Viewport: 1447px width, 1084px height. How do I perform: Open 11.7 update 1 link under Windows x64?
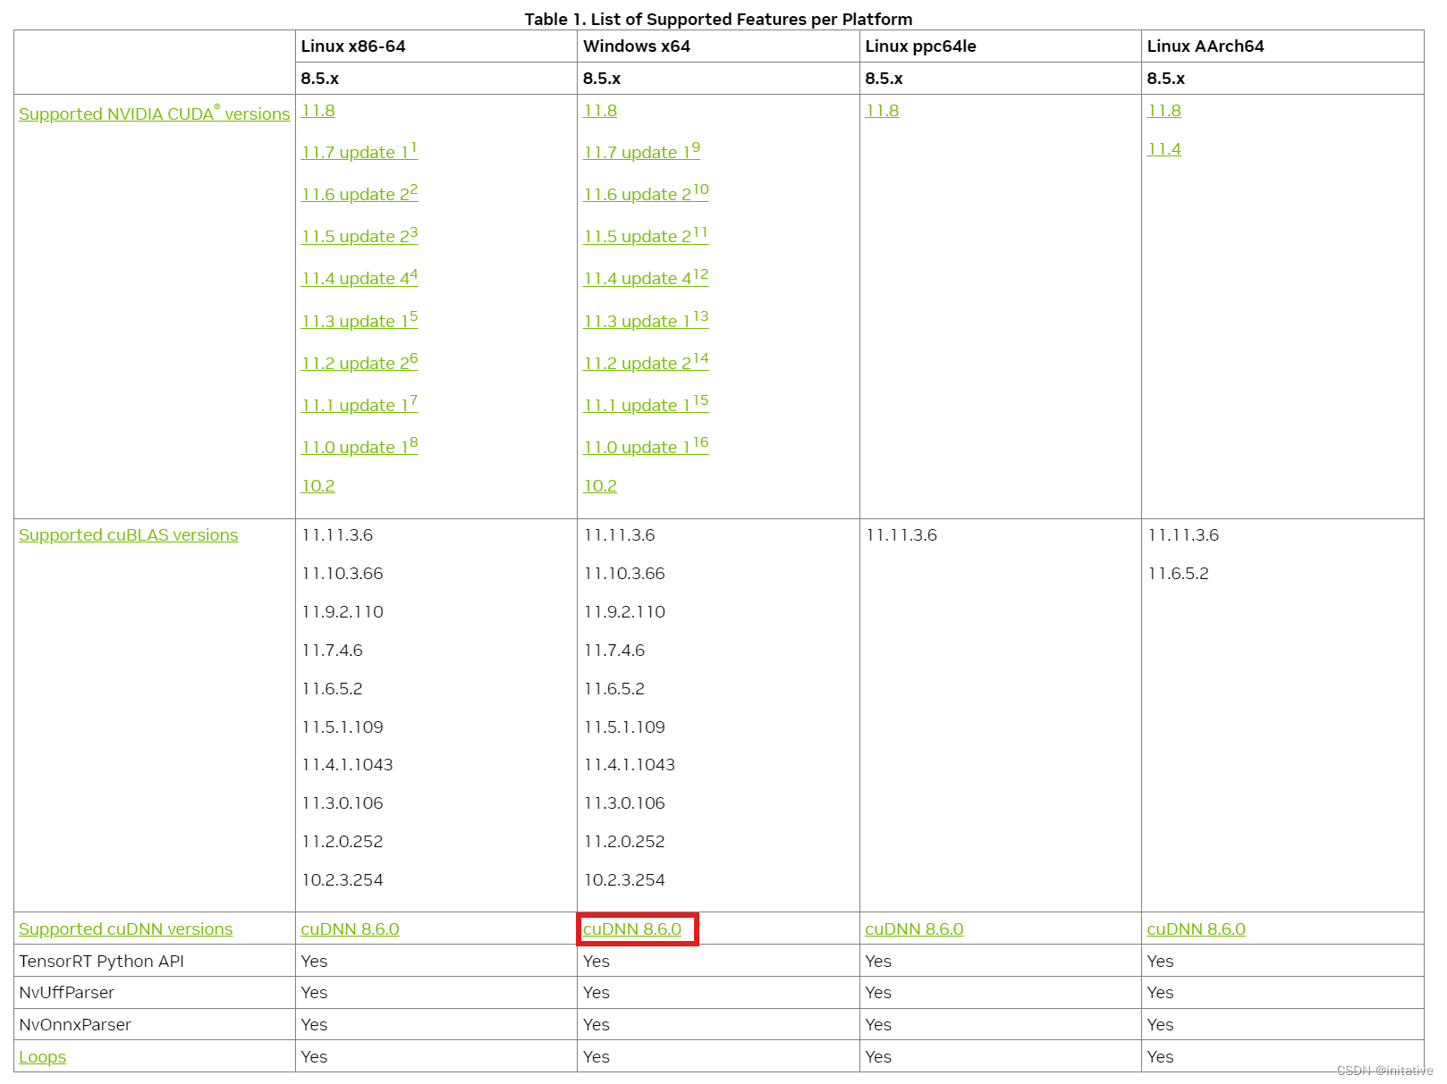[641, 151]
